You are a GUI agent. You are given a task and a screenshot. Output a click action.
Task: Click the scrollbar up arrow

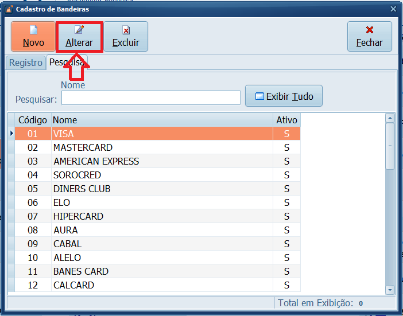[390, 118]
